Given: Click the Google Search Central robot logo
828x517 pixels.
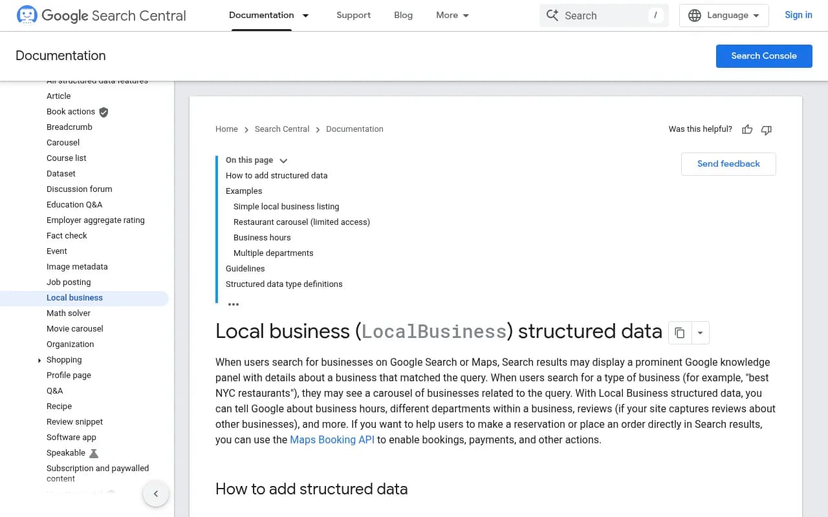Looking at the screenshot, I should coord(27,15).
